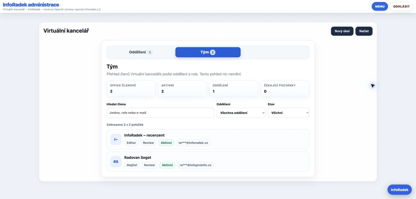Open the InfoRadek floating chat button
This screenshot has width=416, height=199.
[x=399, y=190]
